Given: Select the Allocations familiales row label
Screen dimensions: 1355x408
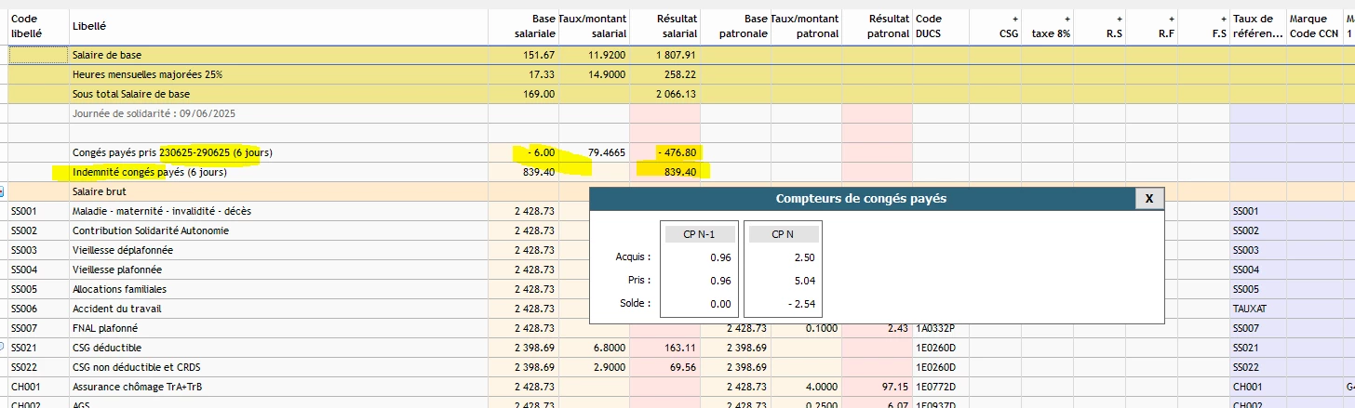Looking at the screenshot, I should (118, 289).
